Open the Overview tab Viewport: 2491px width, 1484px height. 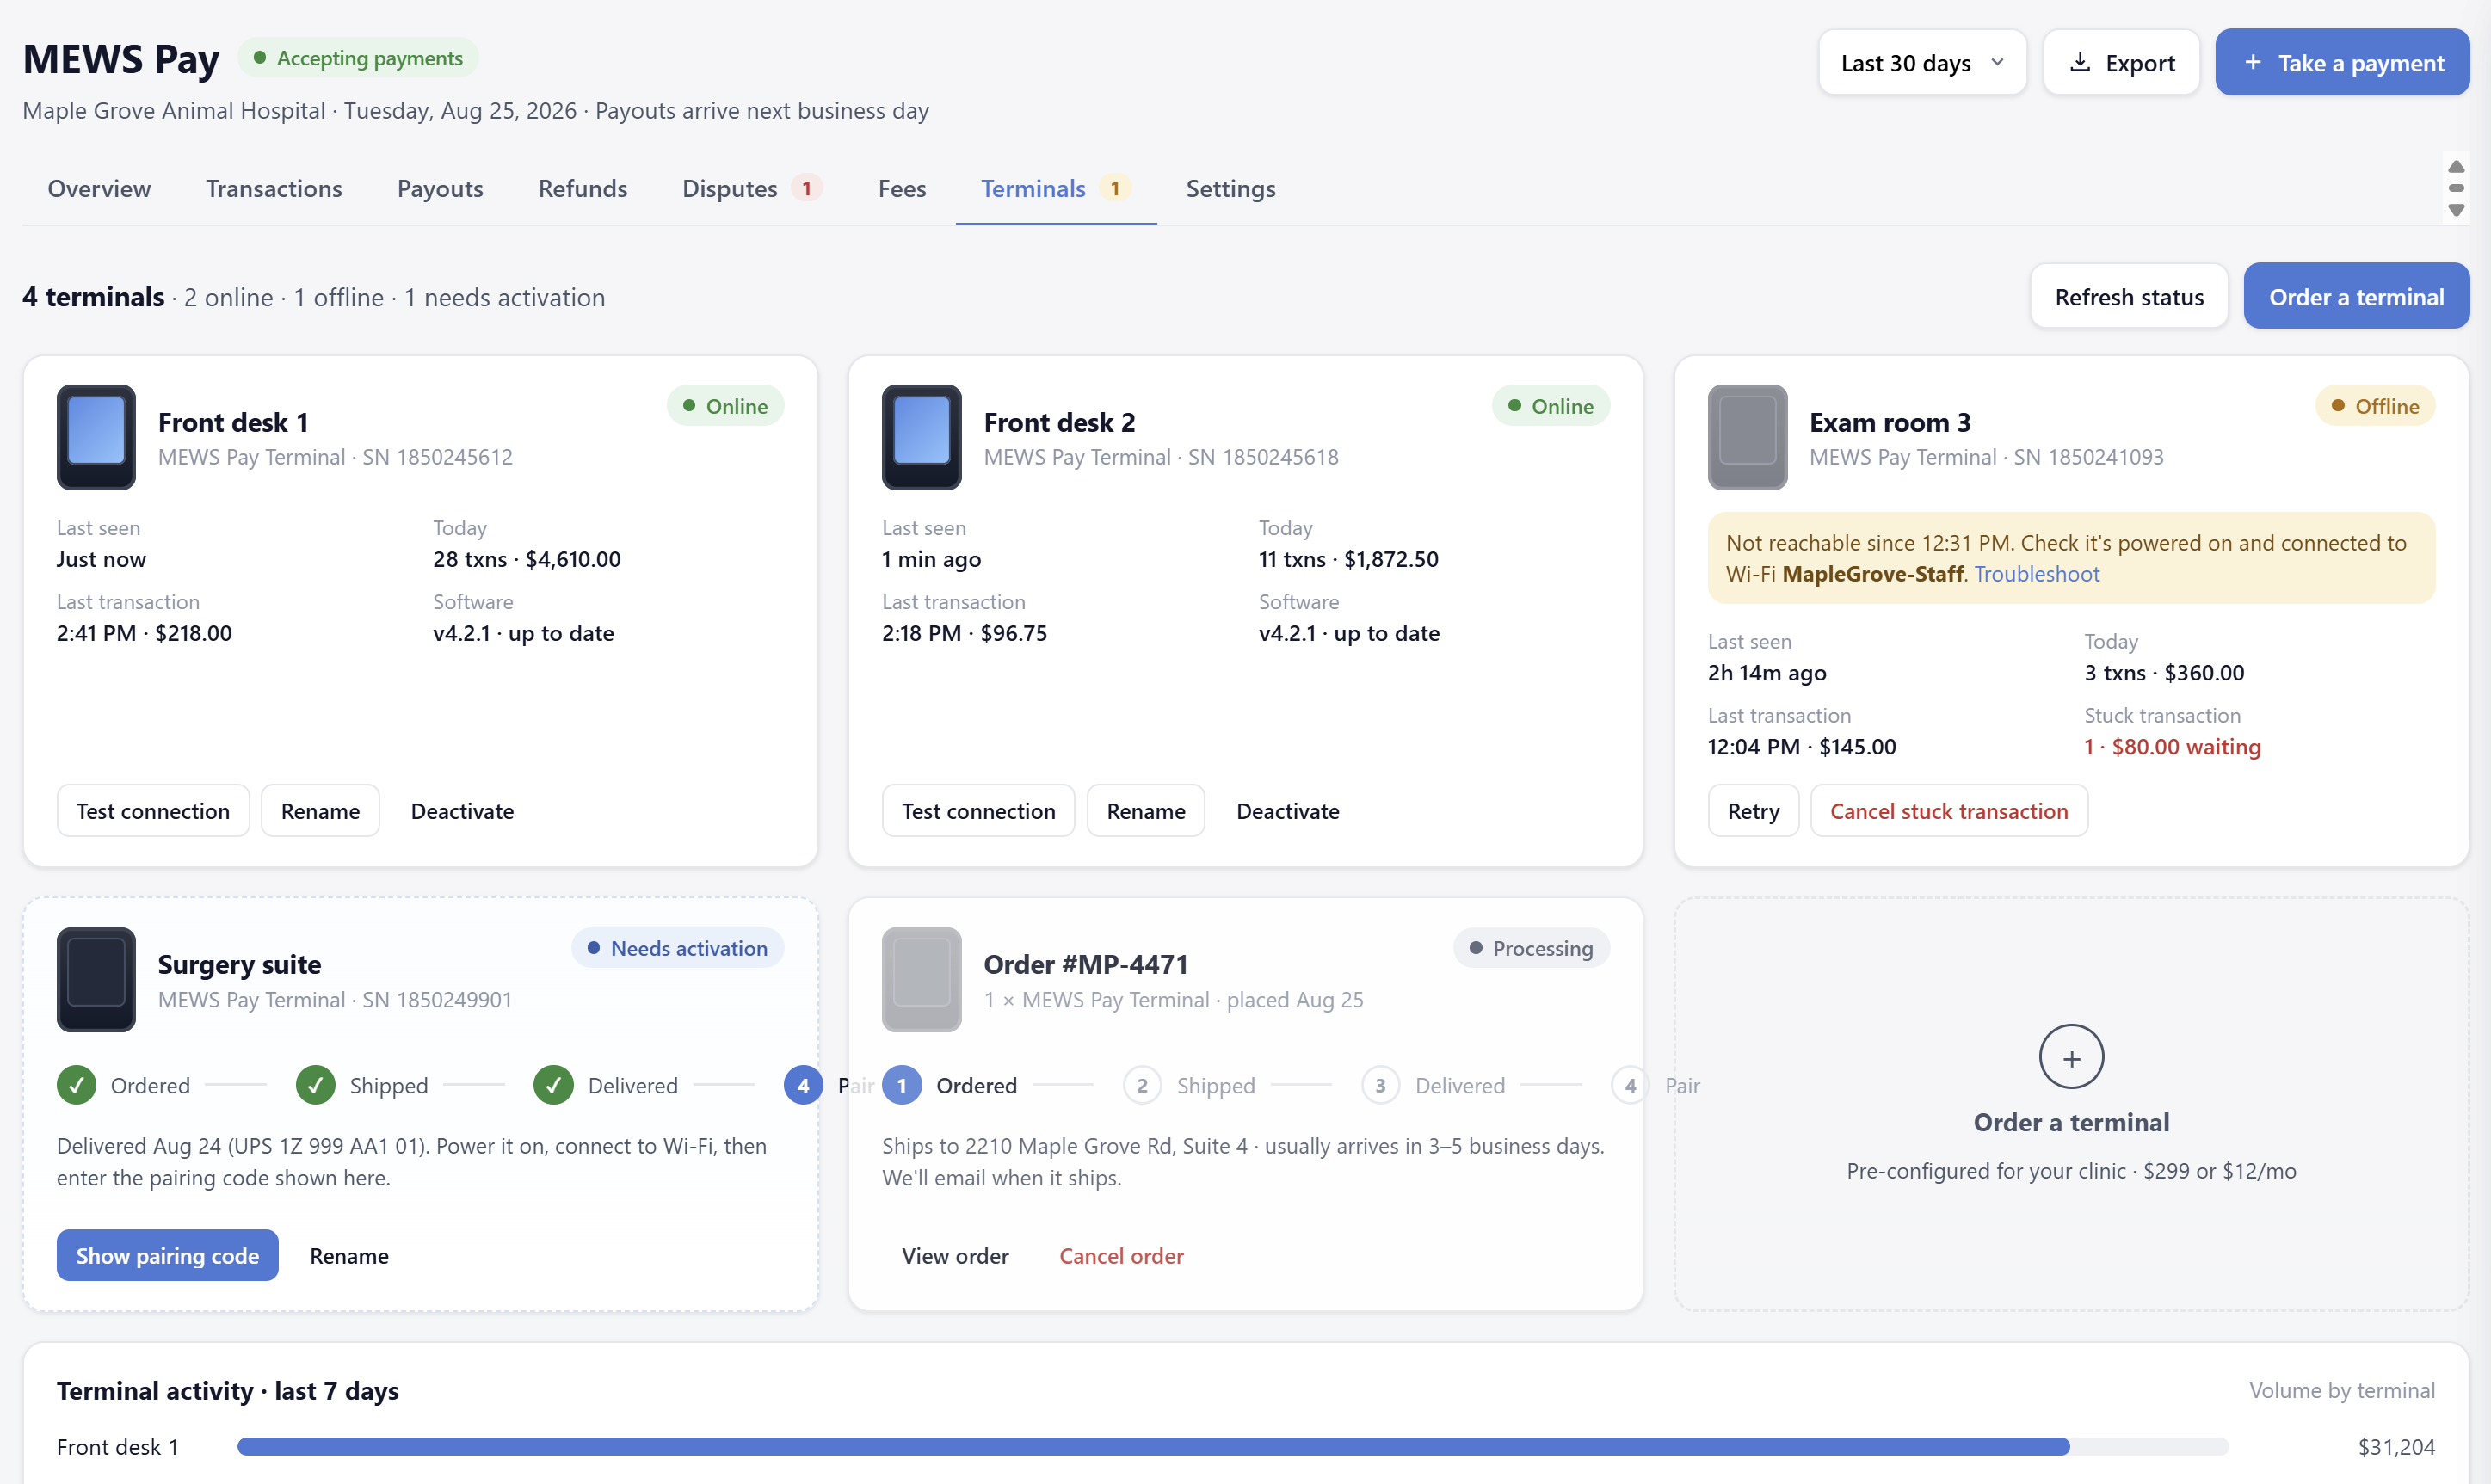click(99, 188)
